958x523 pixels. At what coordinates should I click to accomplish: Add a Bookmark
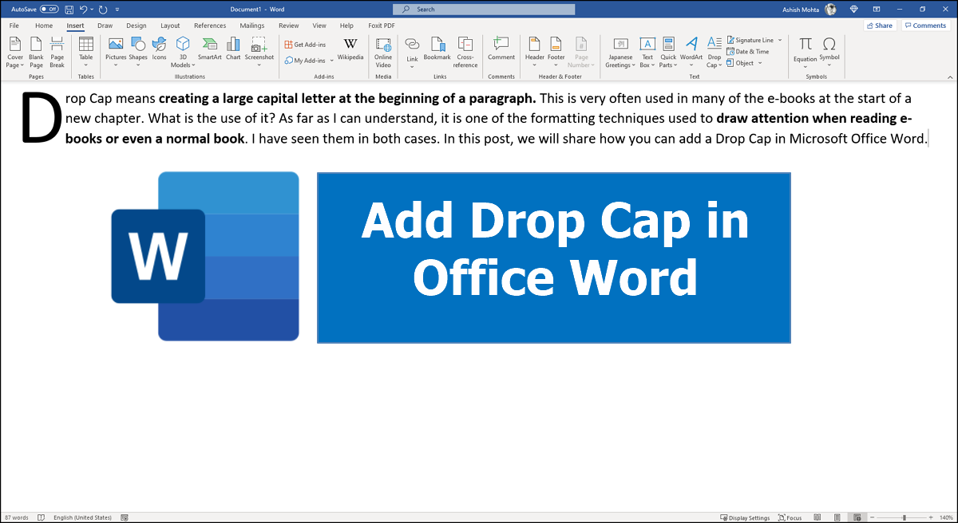point(437,48)
